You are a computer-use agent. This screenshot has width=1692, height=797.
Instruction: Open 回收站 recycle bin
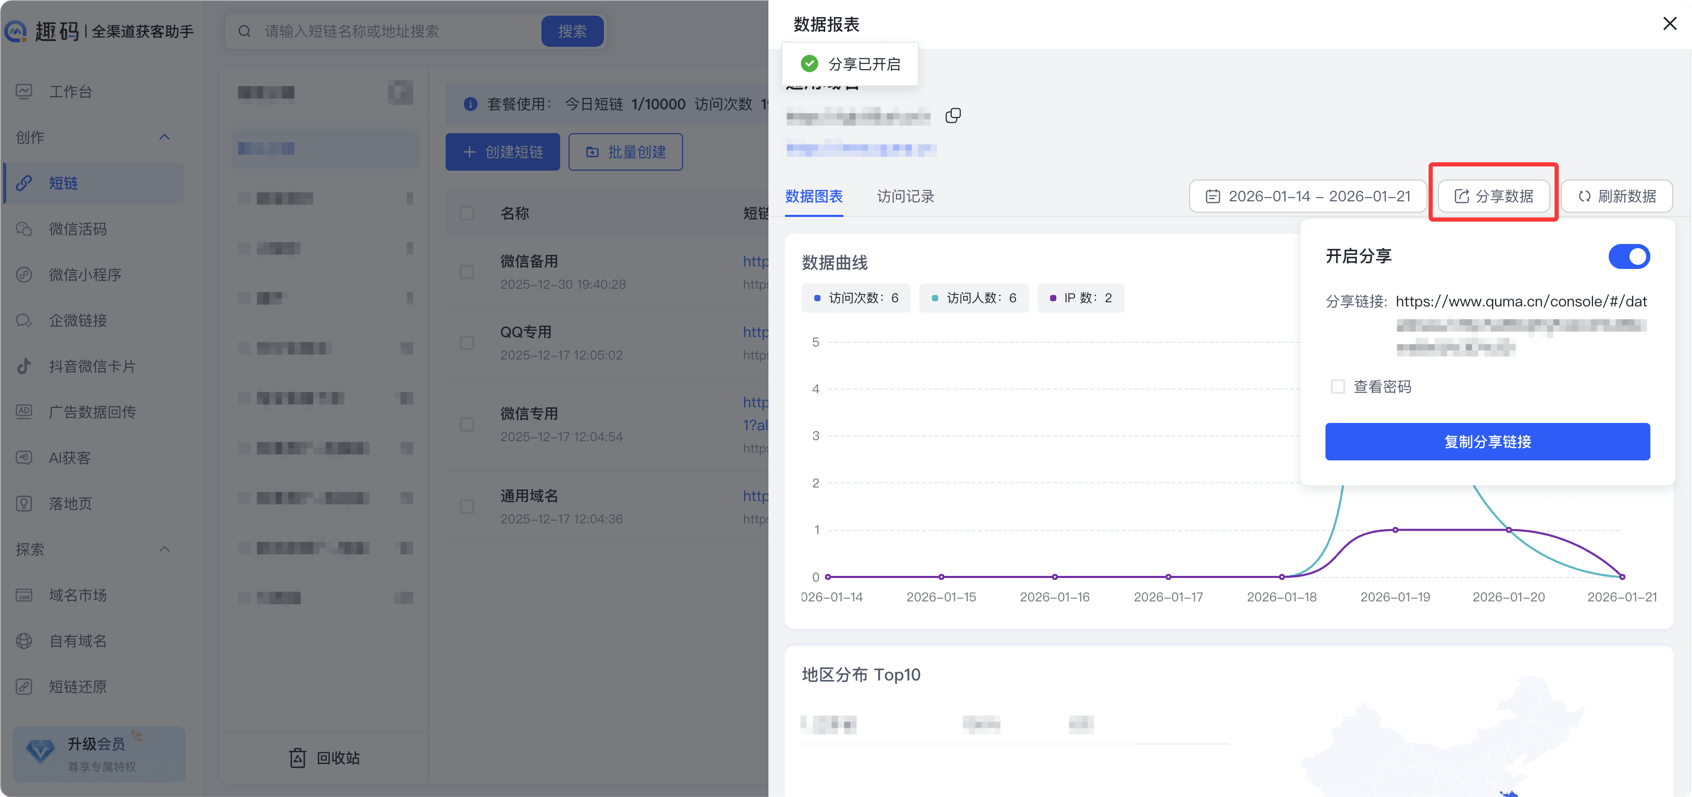(325, 757)
